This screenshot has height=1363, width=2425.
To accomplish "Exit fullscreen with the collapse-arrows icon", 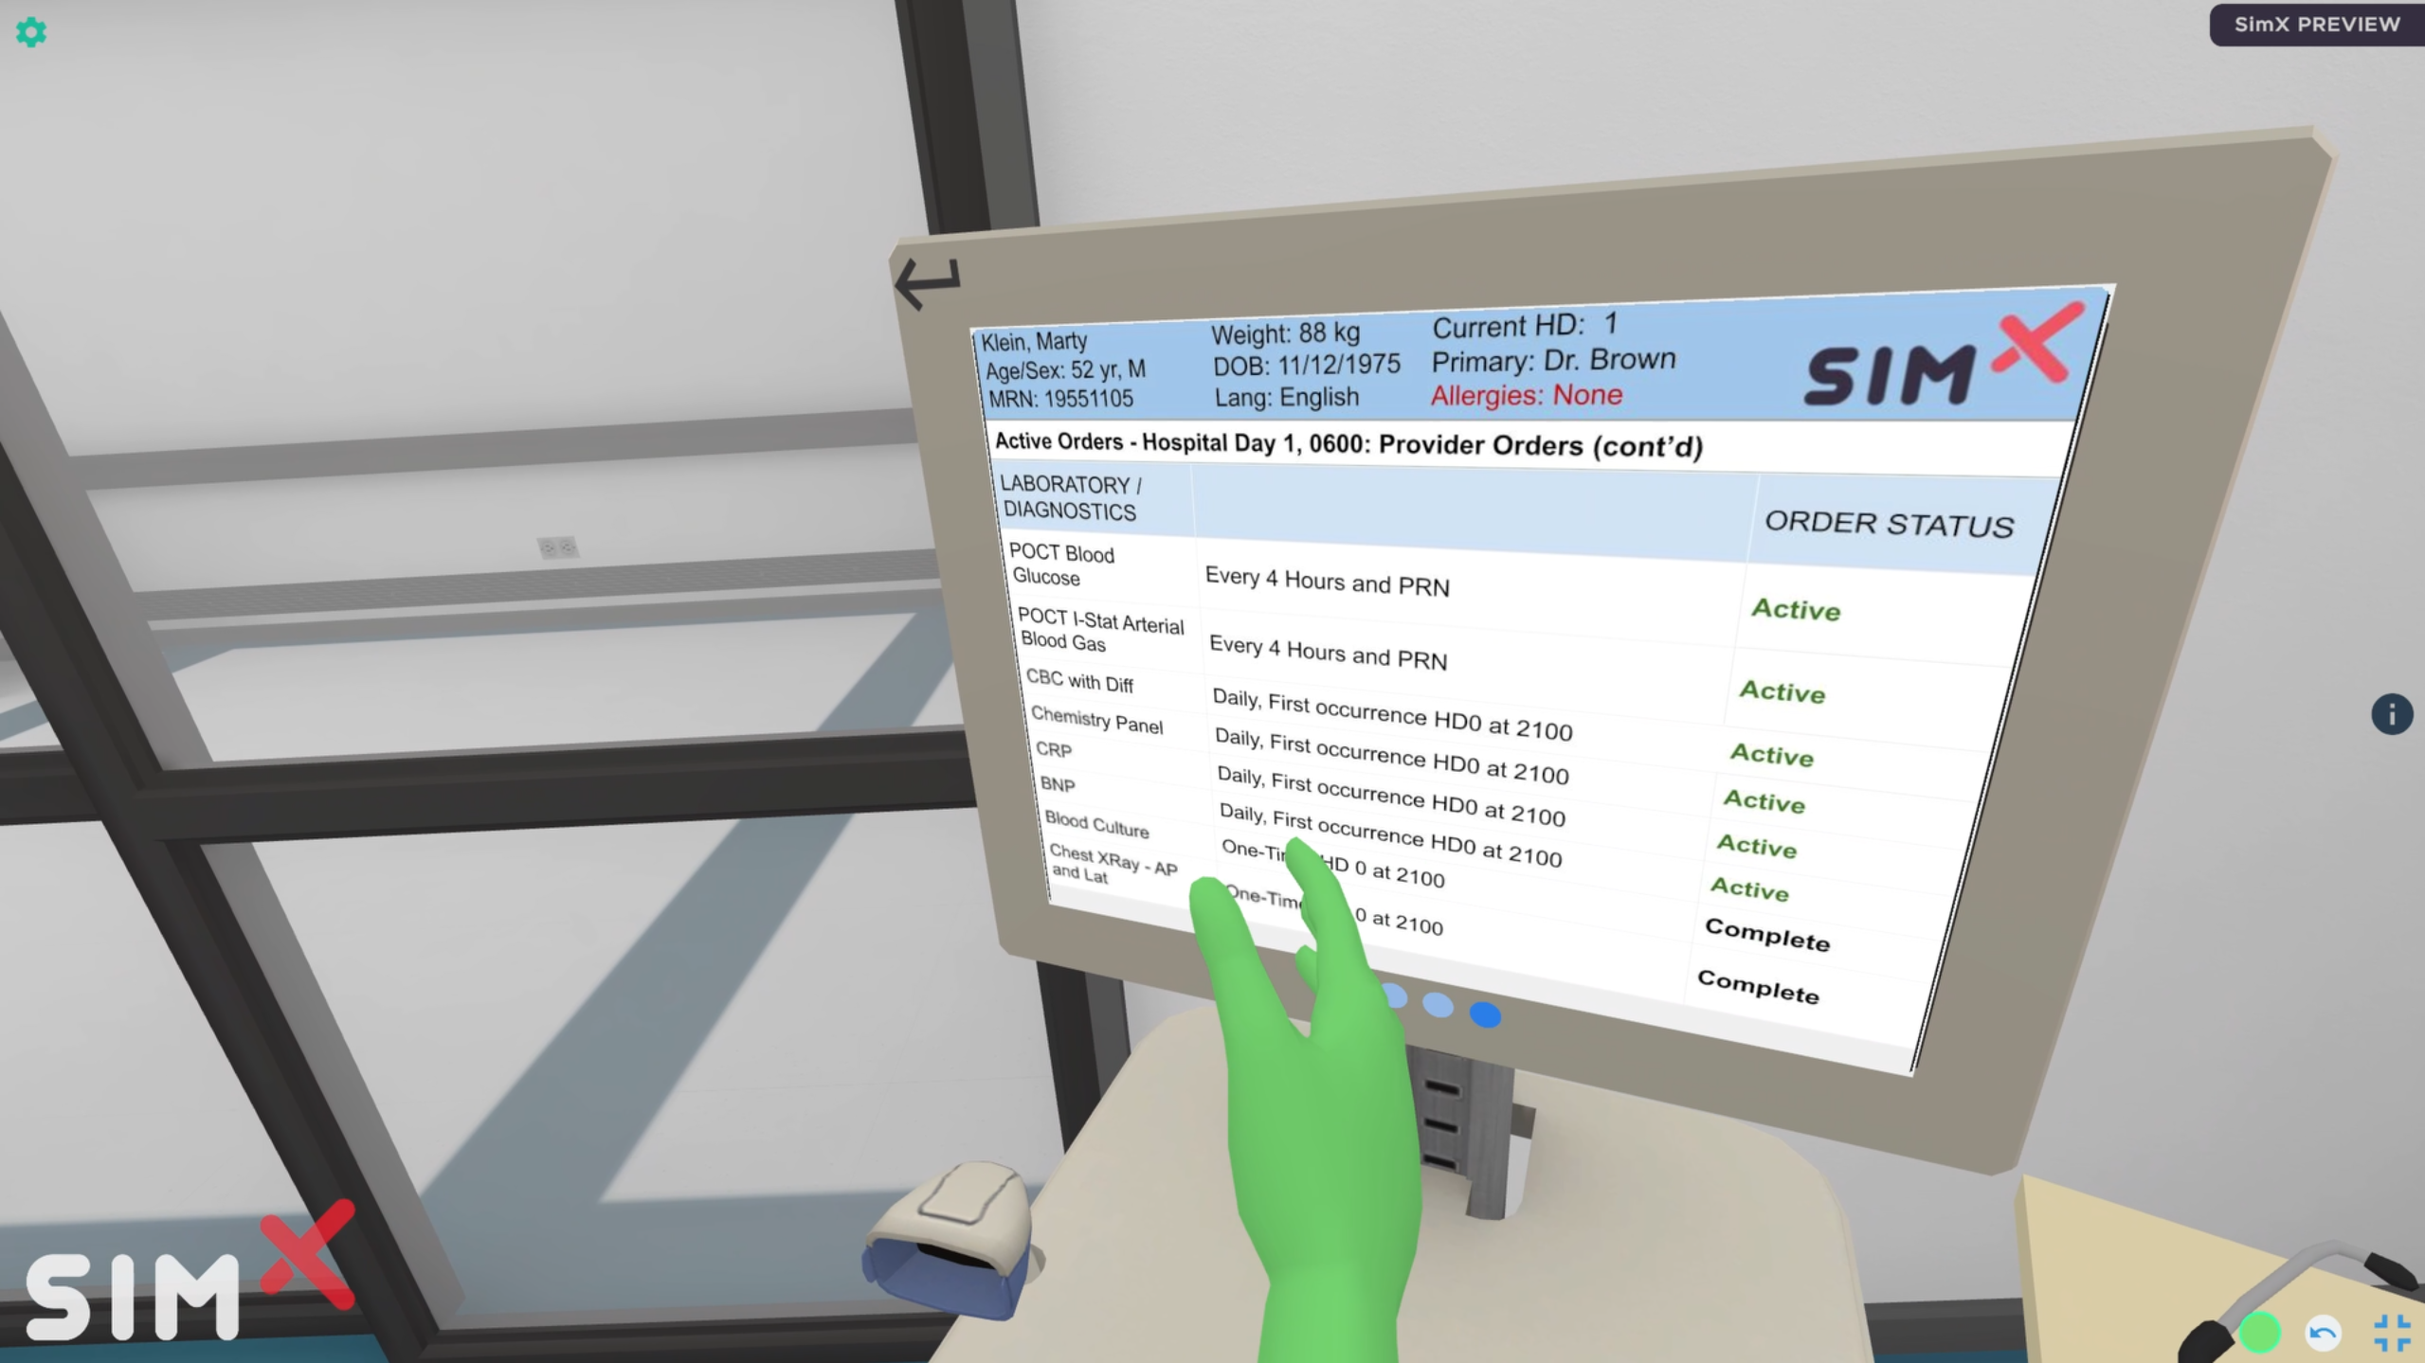I will tap(2392, 1333).
